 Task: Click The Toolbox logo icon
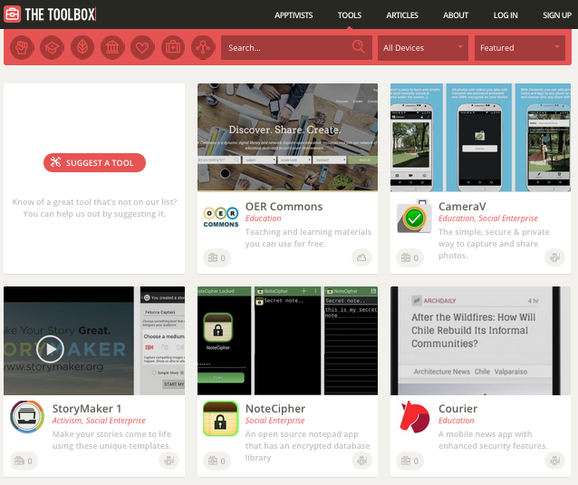coord(12,15)
